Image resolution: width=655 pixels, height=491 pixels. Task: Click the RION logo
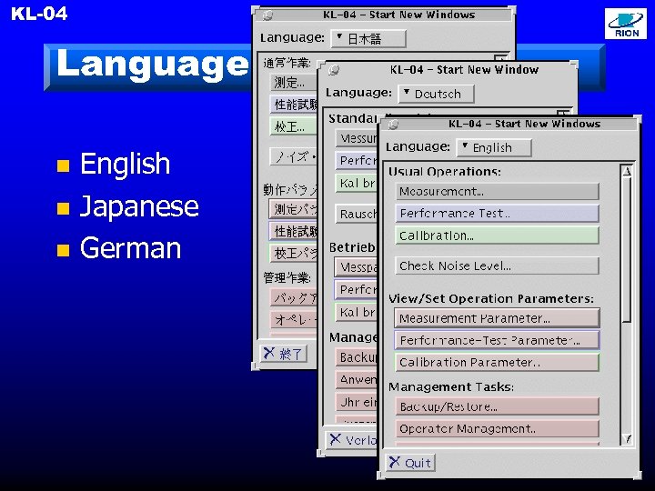[x=625, y=25]
